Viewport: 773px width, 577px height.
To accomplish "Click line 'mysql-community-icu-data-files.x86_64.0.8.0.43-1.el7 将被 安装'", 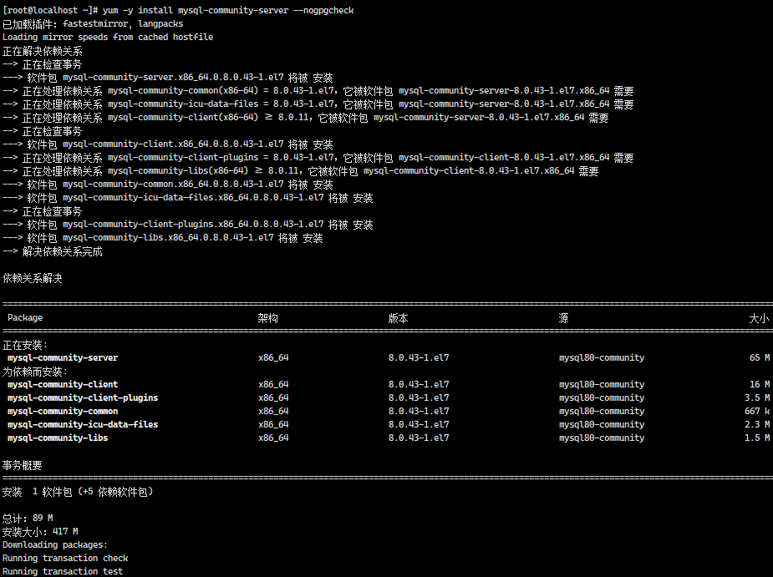I will point(188,198).
